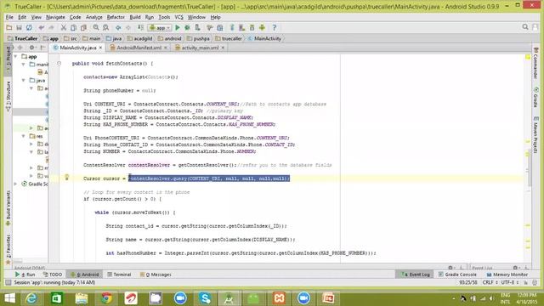Click the Help question mark icon
The width and height of the screenshot is (544, 306).
[275, 27]
